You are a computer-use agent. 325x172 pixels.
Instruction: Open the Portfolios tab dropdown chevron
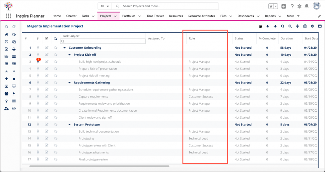tap(140, 16)
